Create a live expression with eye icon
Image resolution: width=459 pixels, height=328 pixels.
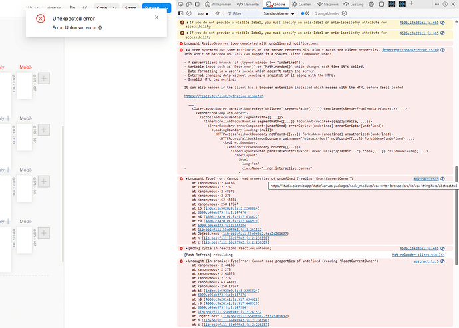click(218, 13)
